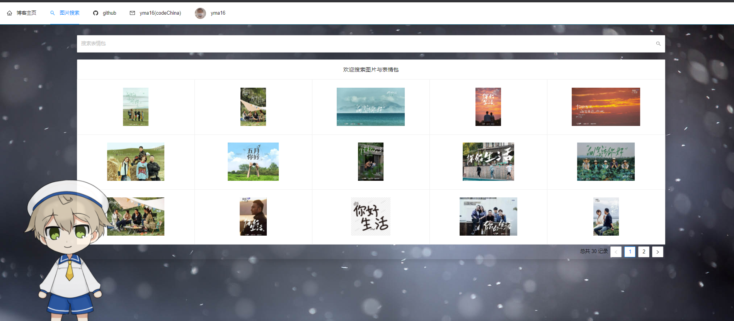Click the home icon beside 博客主页
Image resolution: width=734 pixels, height=321 pixels.
pos(10,13)
